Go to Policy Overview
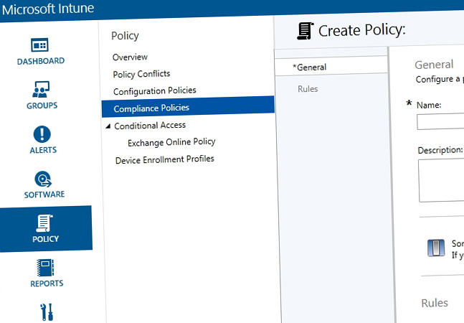Viewport: 464px width, 323px height. [x=130, y=57]
